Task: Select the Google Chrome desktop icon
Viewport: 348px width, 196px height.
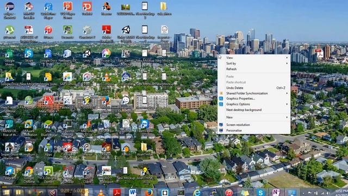Action: click(x=29, y=174)
